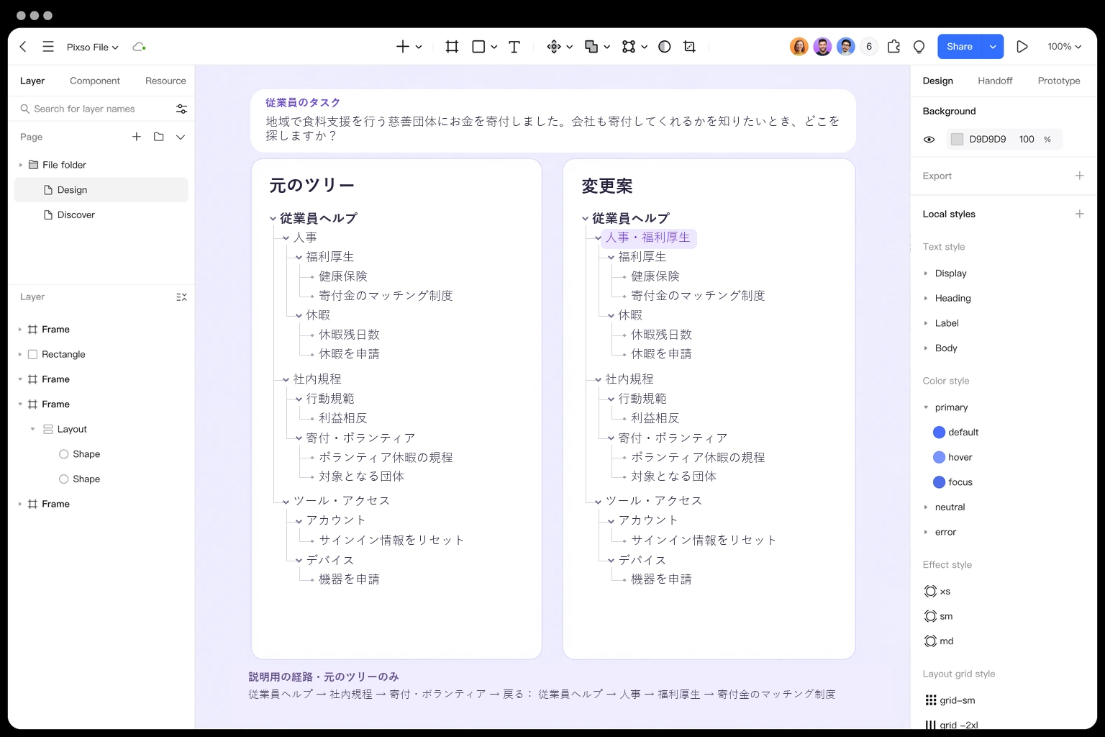This screenshot has height=737, width=1105.
Task: Click the Search for layer names field
Action: coord(94,109)
